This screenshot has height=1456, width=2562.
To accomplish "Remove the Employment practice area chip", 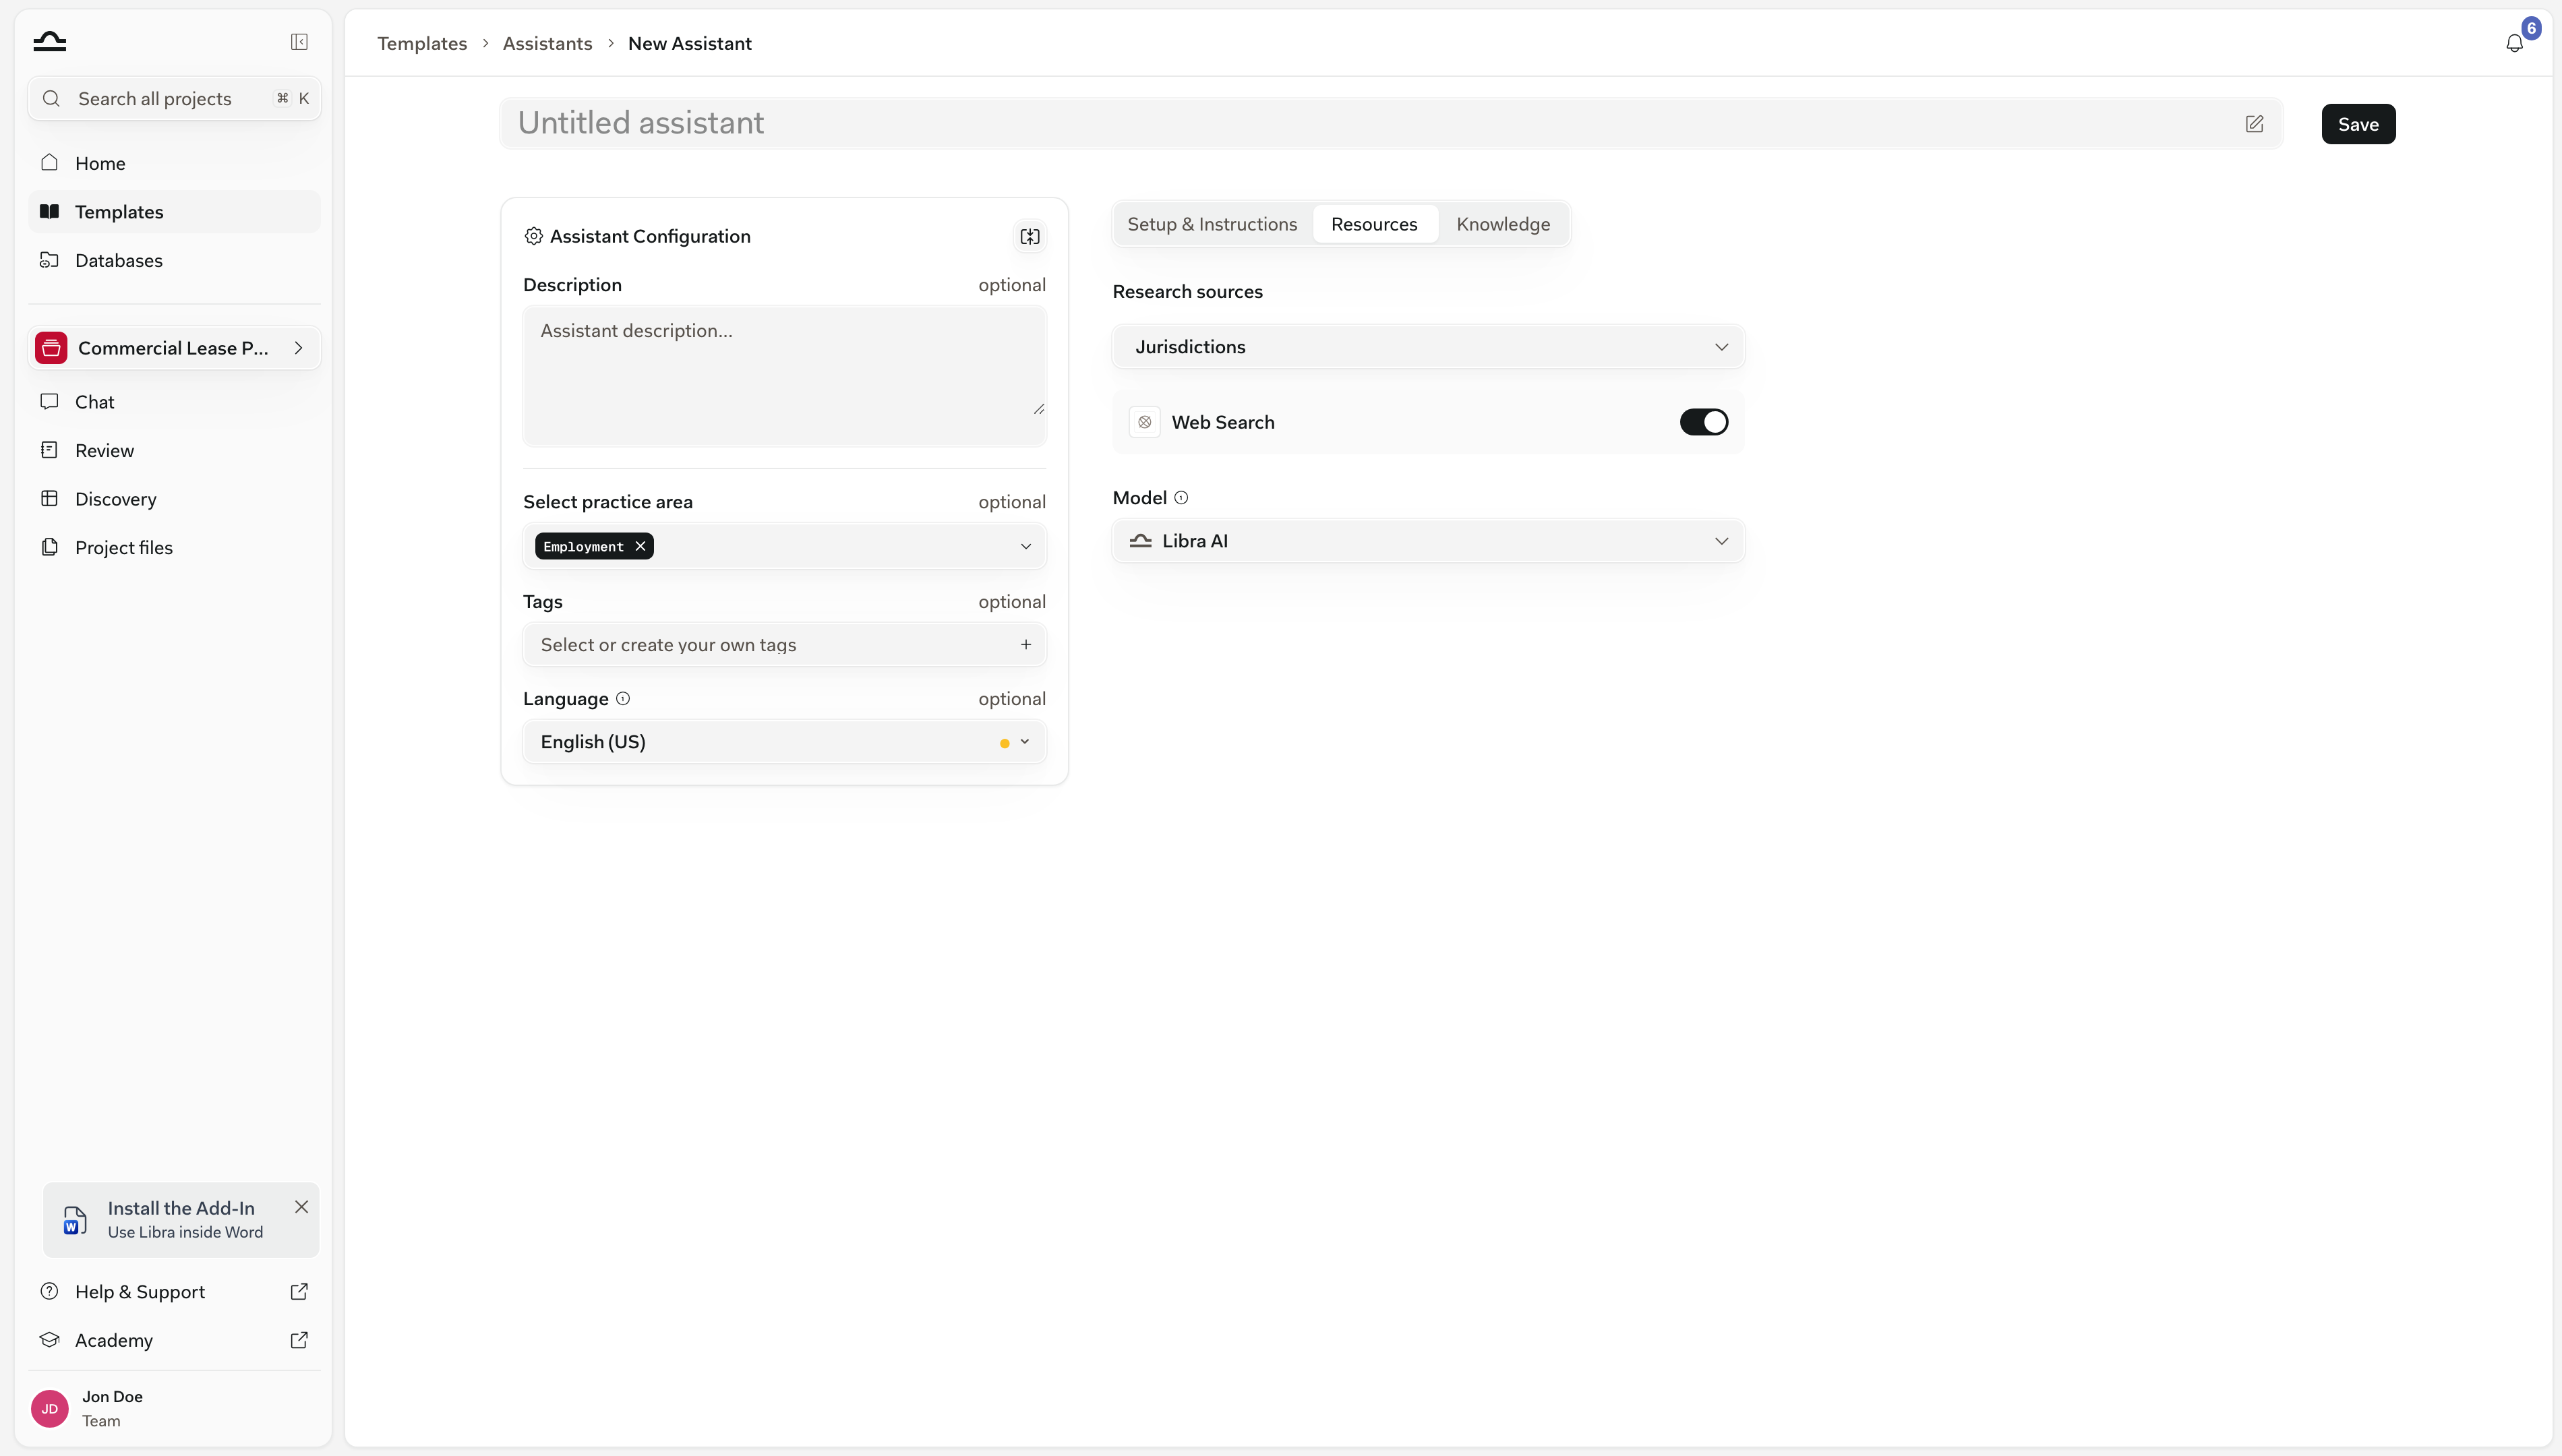I will 640,546.
